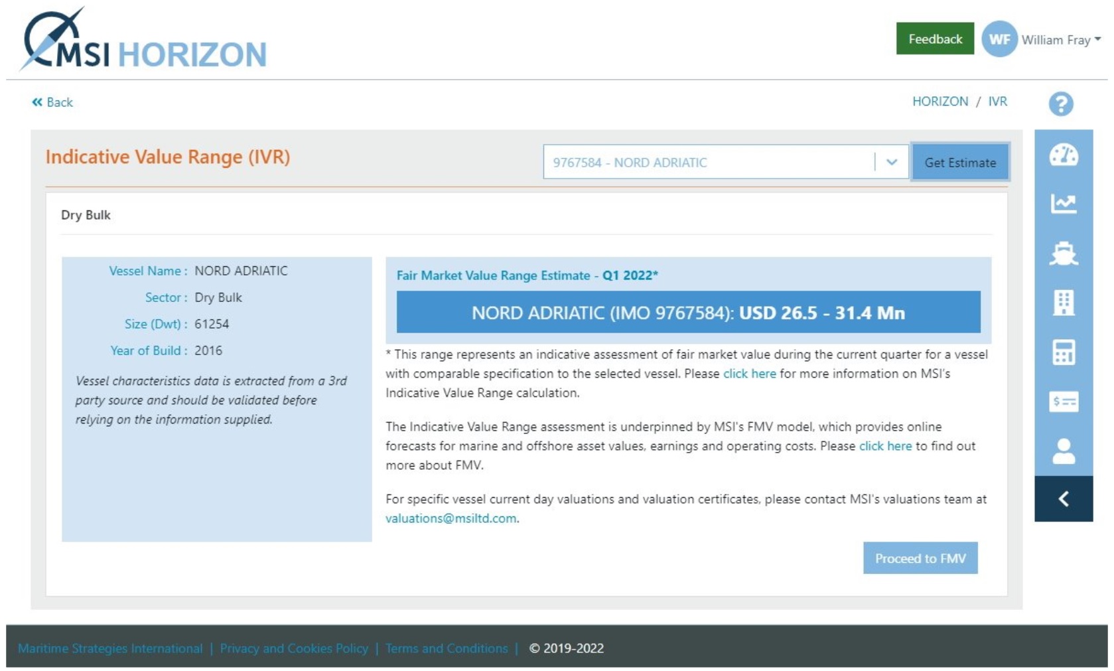Collapse the right sidebar with chevron arrow
This screenshot has height=671, width=1114.
[x=1063, y=498]
